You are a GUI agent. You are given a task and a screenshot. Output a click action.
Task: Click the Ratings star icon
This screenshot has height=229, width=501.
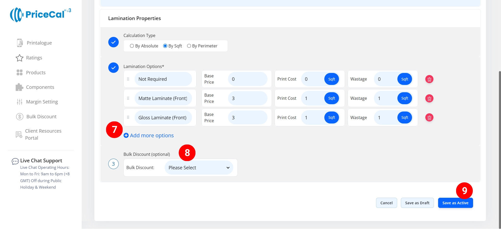coord(20,58)
